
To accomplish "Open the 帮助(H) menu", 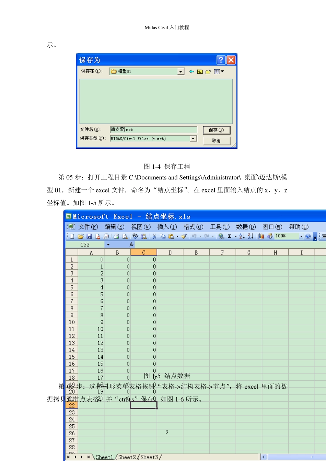I will click(x=299, y=227).
